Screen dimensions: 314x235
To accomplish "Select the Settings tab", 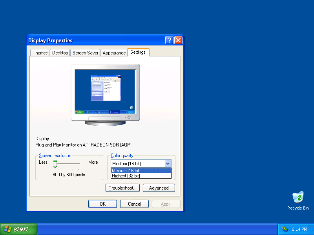I will tap(138, 52).
